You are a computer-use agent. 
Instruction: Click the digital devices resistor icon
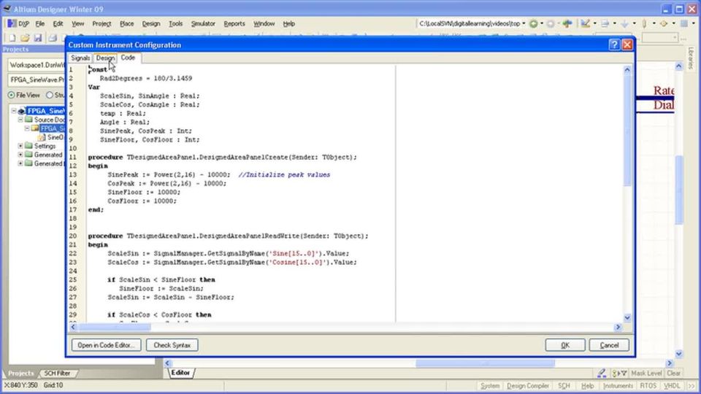click(x=644, y=23)
